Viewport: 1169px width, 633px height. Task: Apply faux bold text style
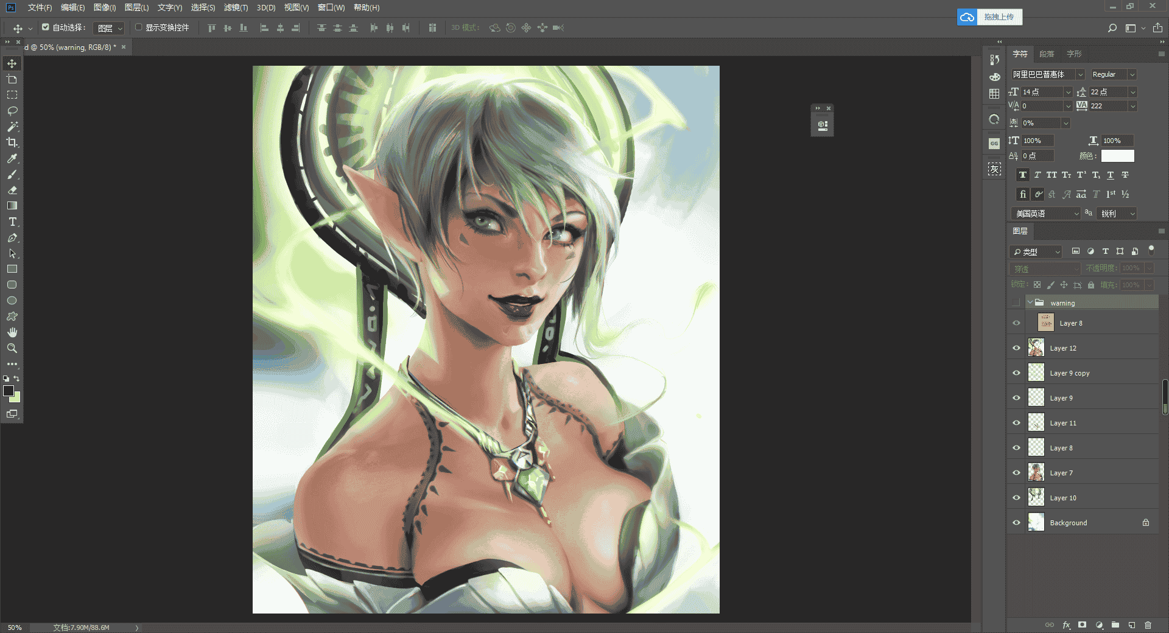[x=1023, y=175]
